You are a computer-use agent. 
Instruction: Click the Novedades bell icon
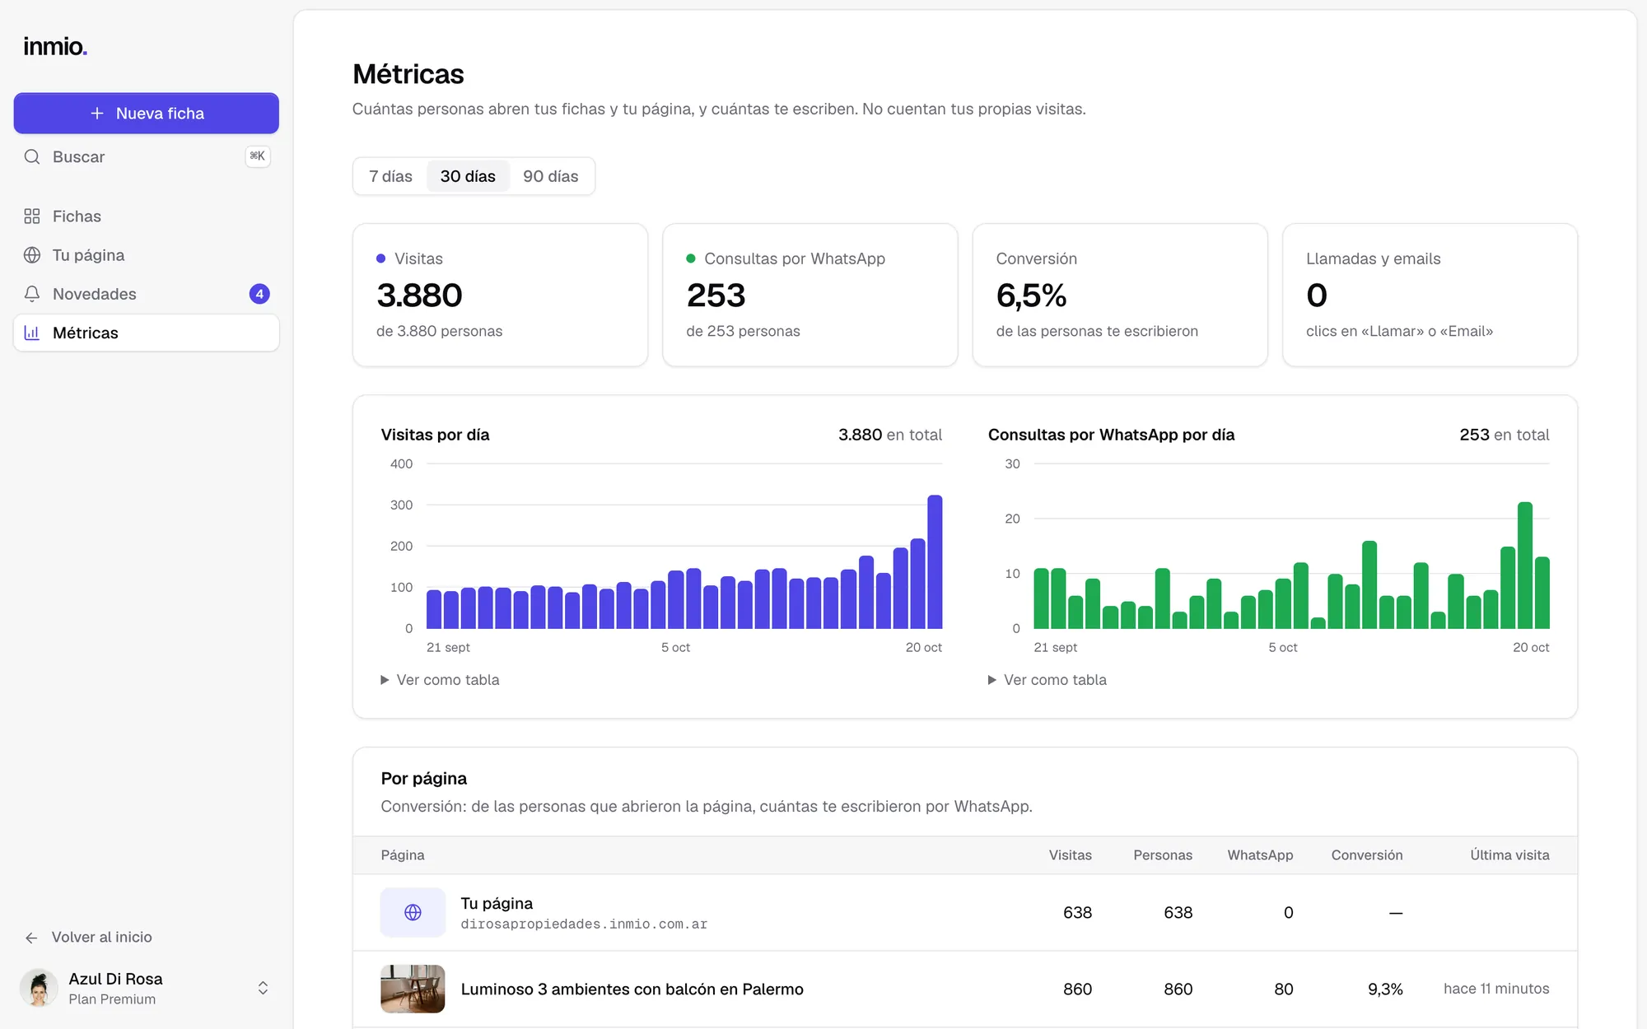(x=32, y=294)
